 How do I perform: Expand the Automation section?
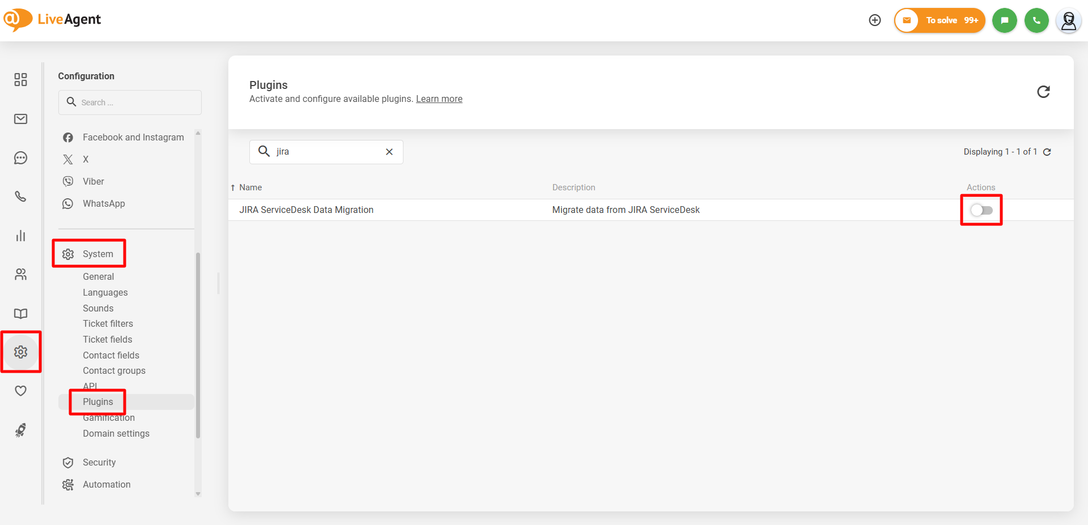tap(107, 484)
